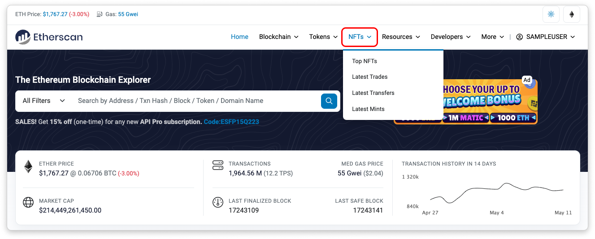Image resolution: width=595 pixels, height=239 pixels.
Task: Open the Tokens dropdown menu
Action: (323, 37)
